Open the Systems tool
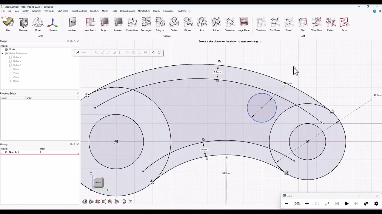Viewport: 382px width, 214px height. point(53,22)
